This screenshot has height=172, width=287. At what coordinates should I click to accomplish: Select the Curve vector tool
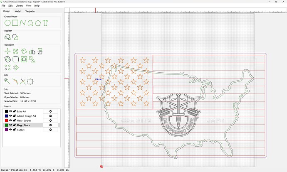pos(30,23)
